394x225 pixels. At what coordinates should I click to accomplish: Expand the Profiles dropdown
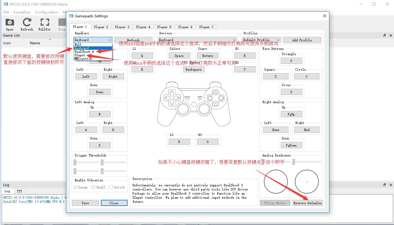261,40
